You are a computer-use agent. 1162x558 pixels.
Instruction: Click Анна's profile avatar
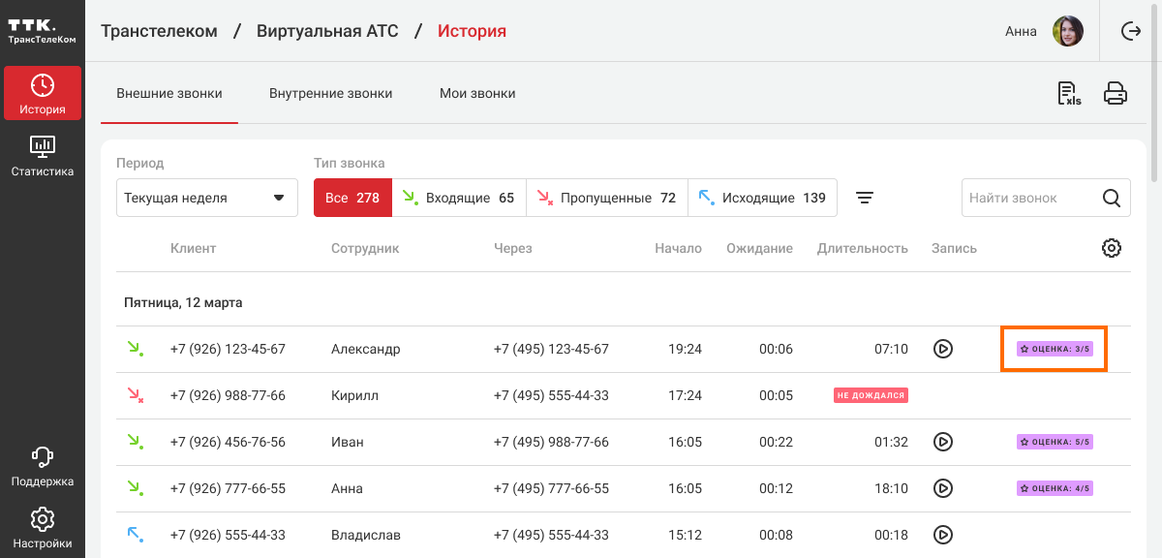click(x=1068, y=31)
